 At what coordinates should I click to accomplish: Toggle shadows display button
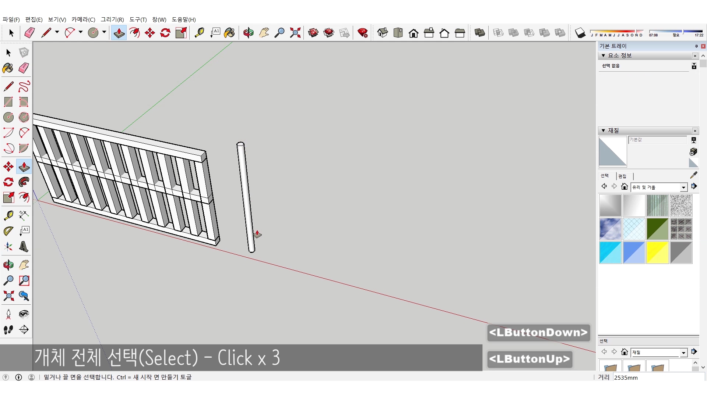point(580,33)
